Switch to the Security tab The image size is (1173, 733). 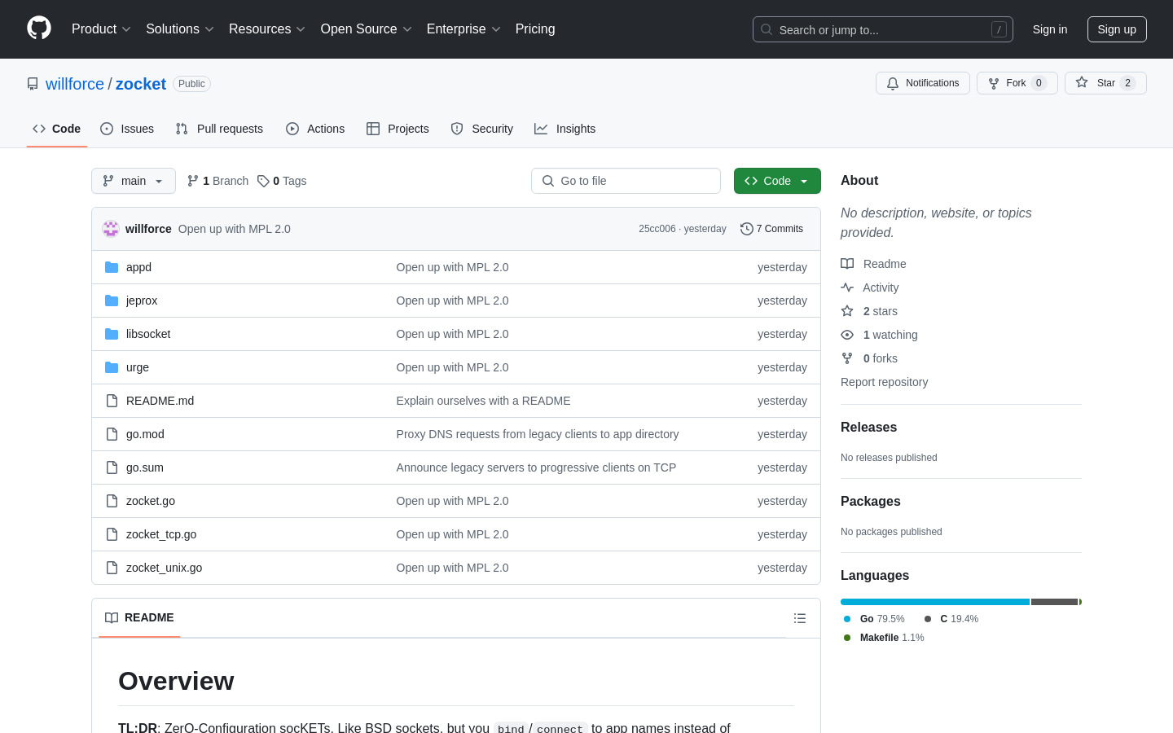pyautogui.click(x=482, y=129)
